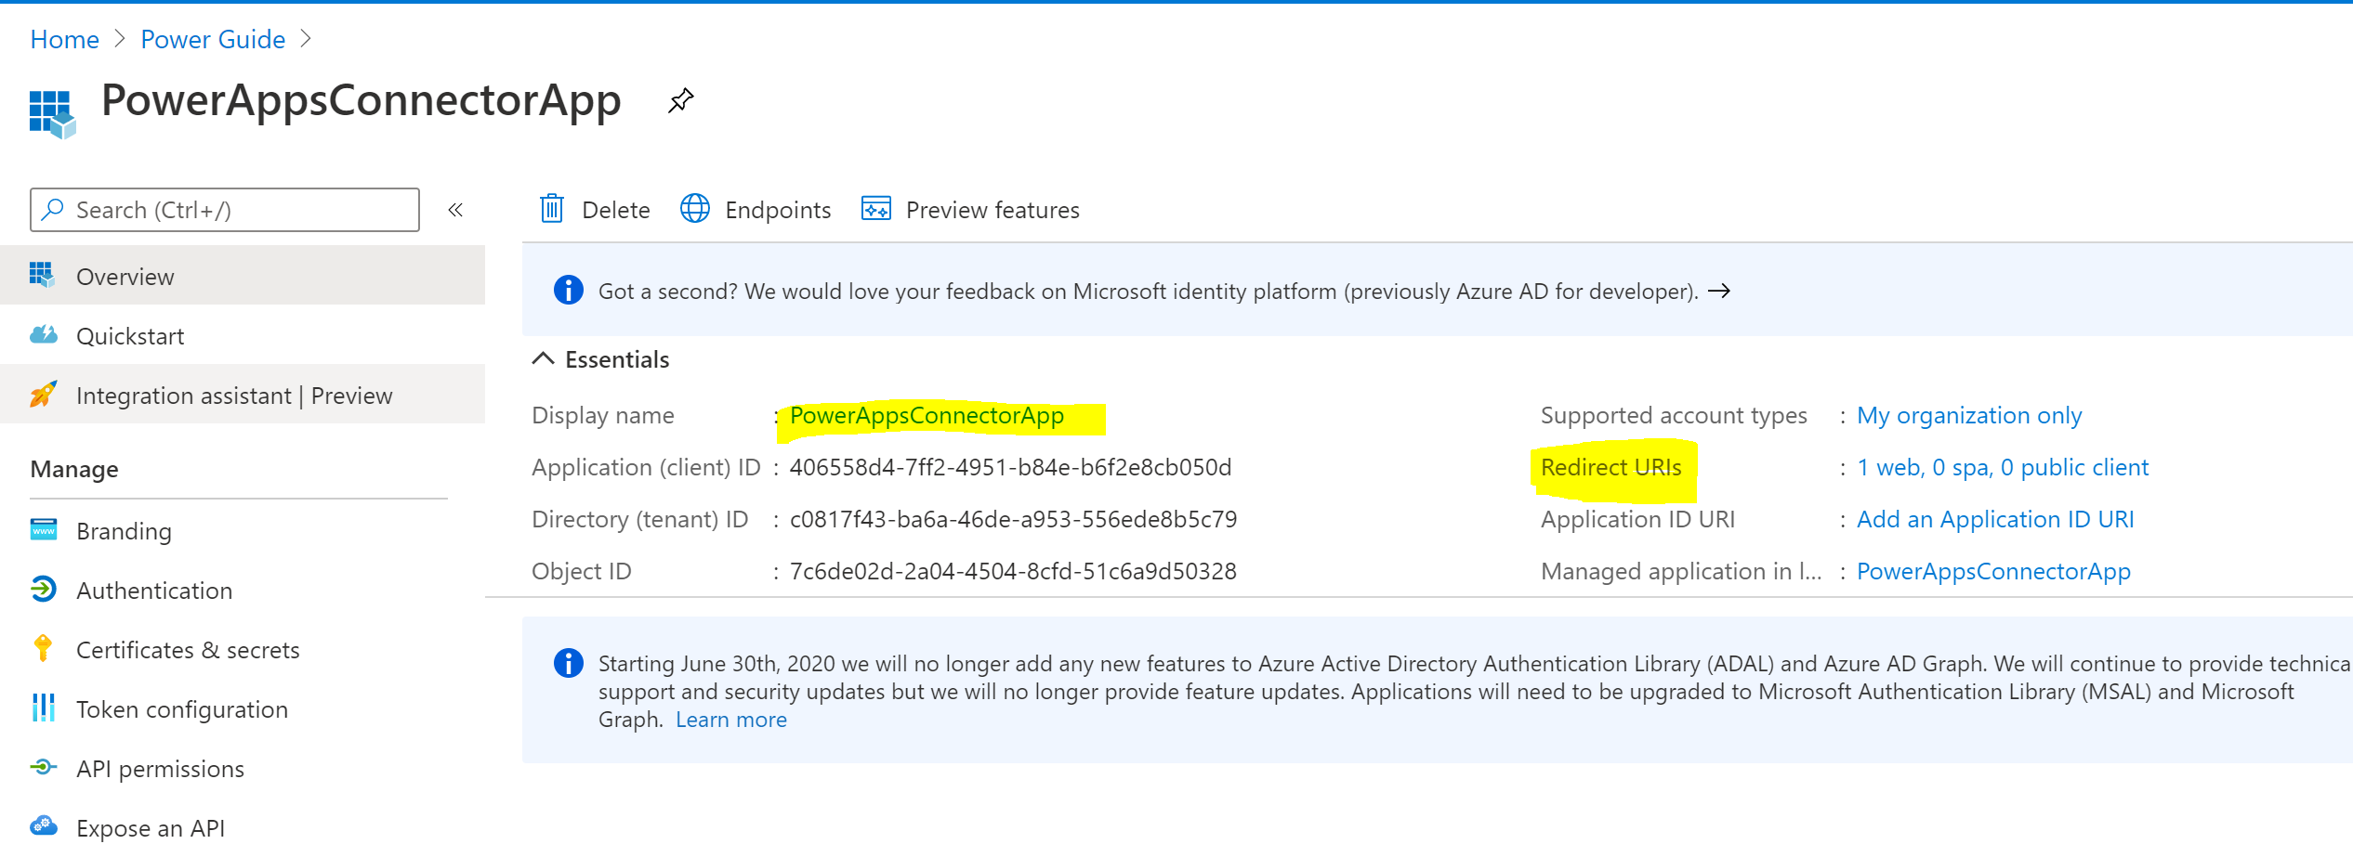The height and width of the screenshot is (844, 2353).
Task: Click the Integration assistant rocket icon
Action: coord(43,394)
